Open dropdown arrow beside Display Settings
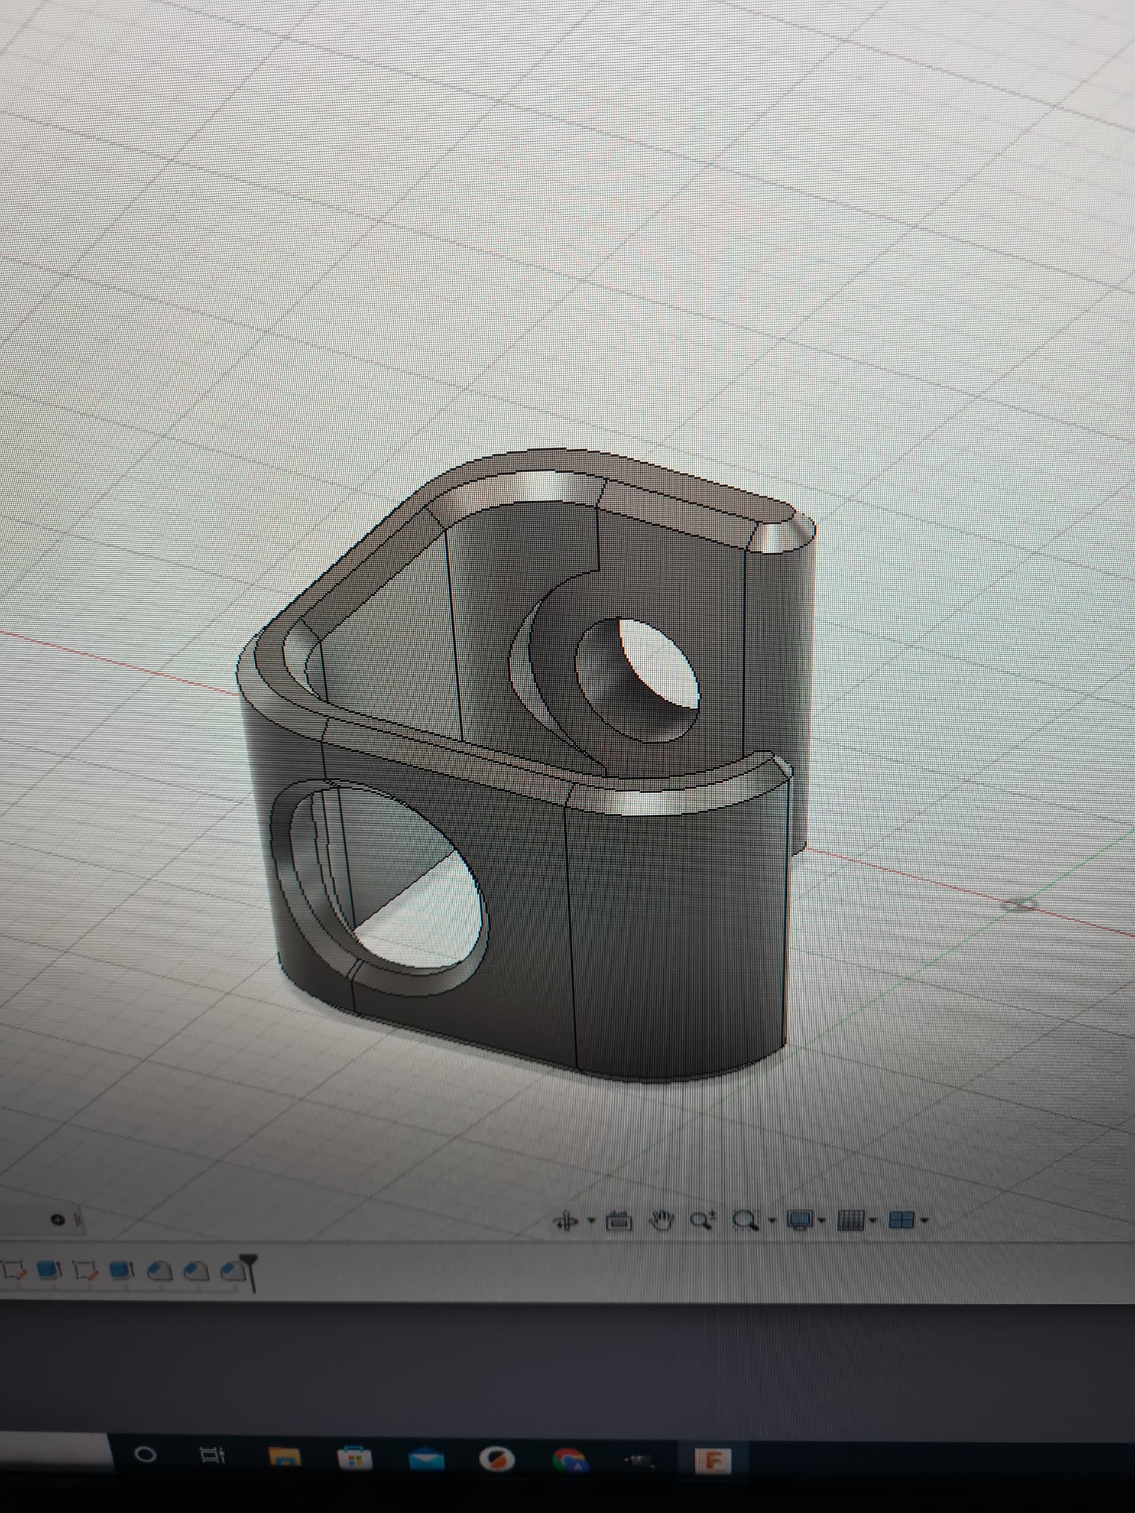Screen dimensions: 1135x1513 821,1220
